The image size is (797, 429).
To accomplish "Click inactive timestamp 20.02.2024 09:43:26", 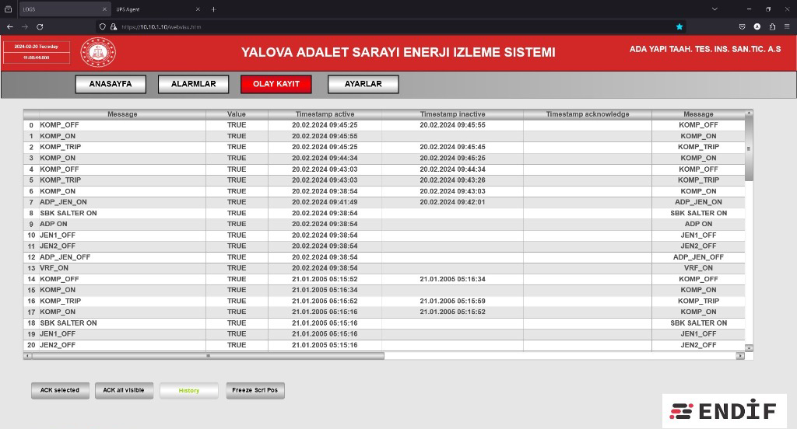I will click(452, 180).
